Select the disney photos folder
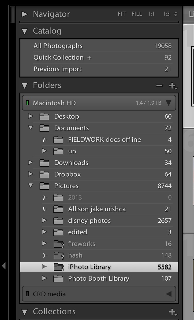194x320 pixels. pos(89,221)
